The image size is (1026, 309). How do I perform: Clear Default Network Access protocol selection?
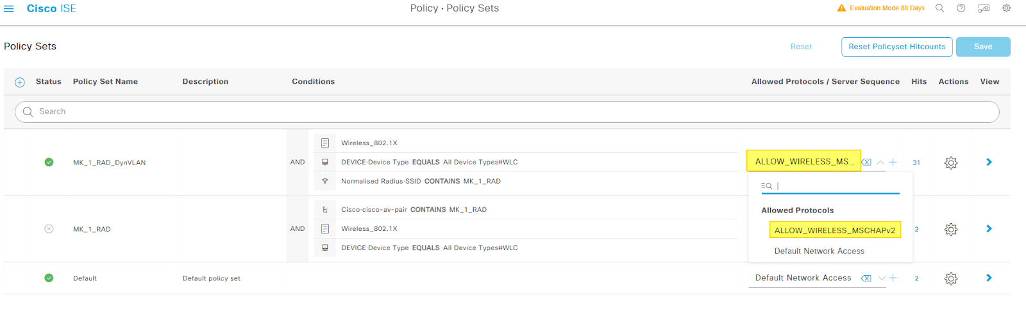click(x=866, y=278)
